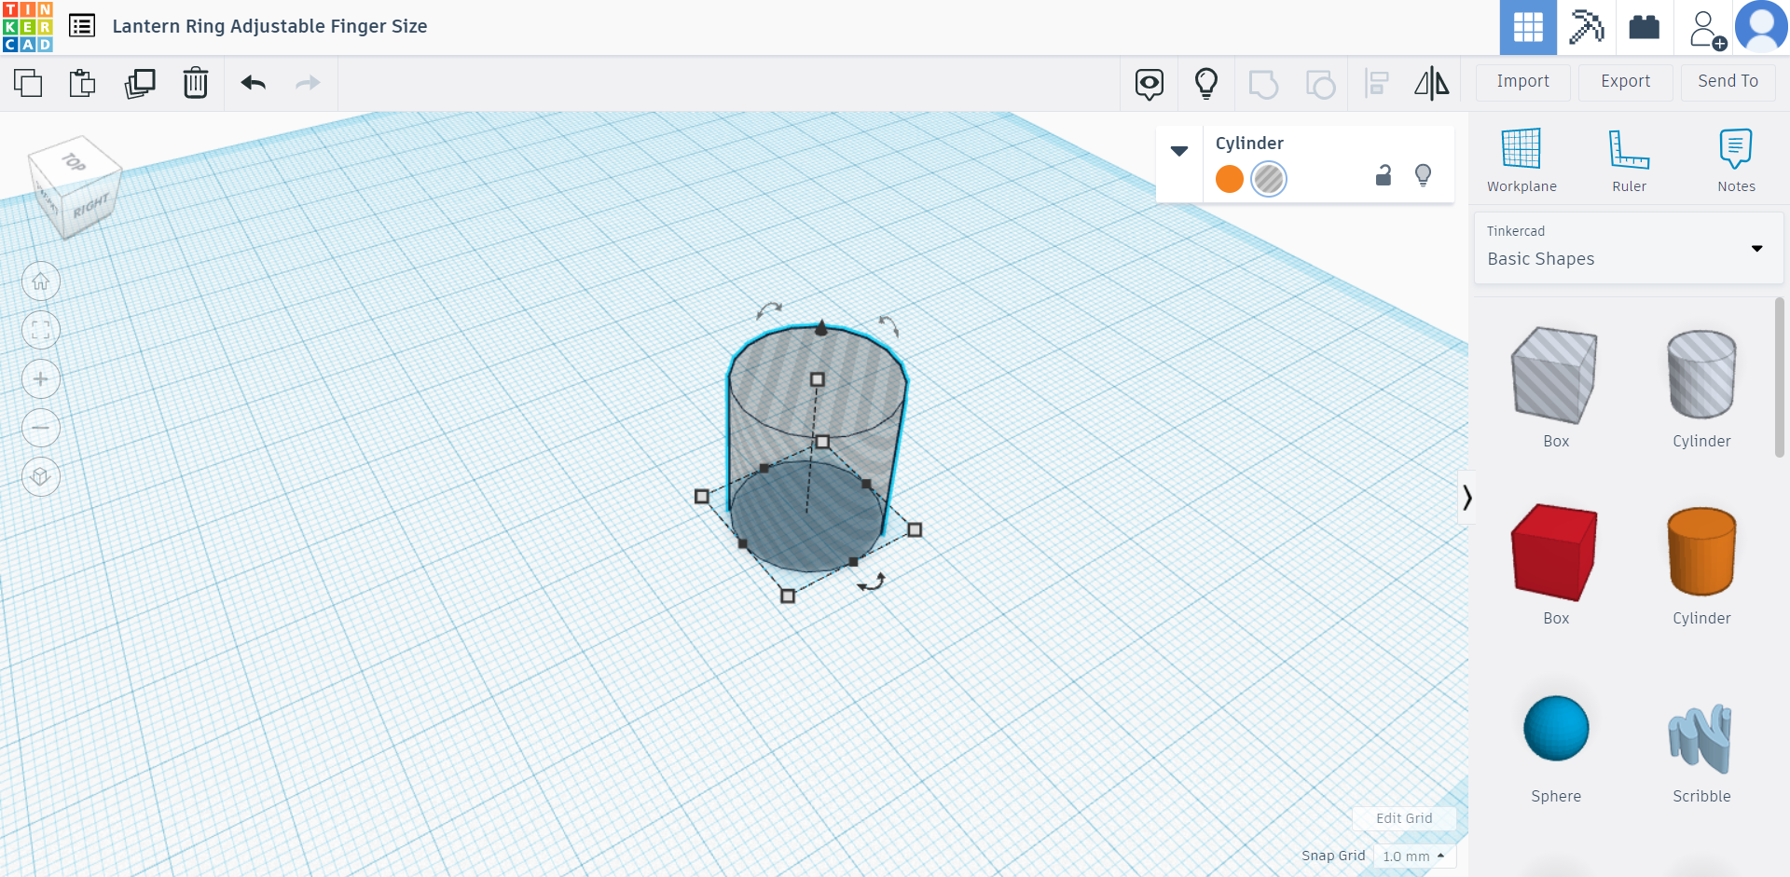Screen dimensions: 1790x877
Task: Make the Cylinder a Hole
Action: [1268, 178]
